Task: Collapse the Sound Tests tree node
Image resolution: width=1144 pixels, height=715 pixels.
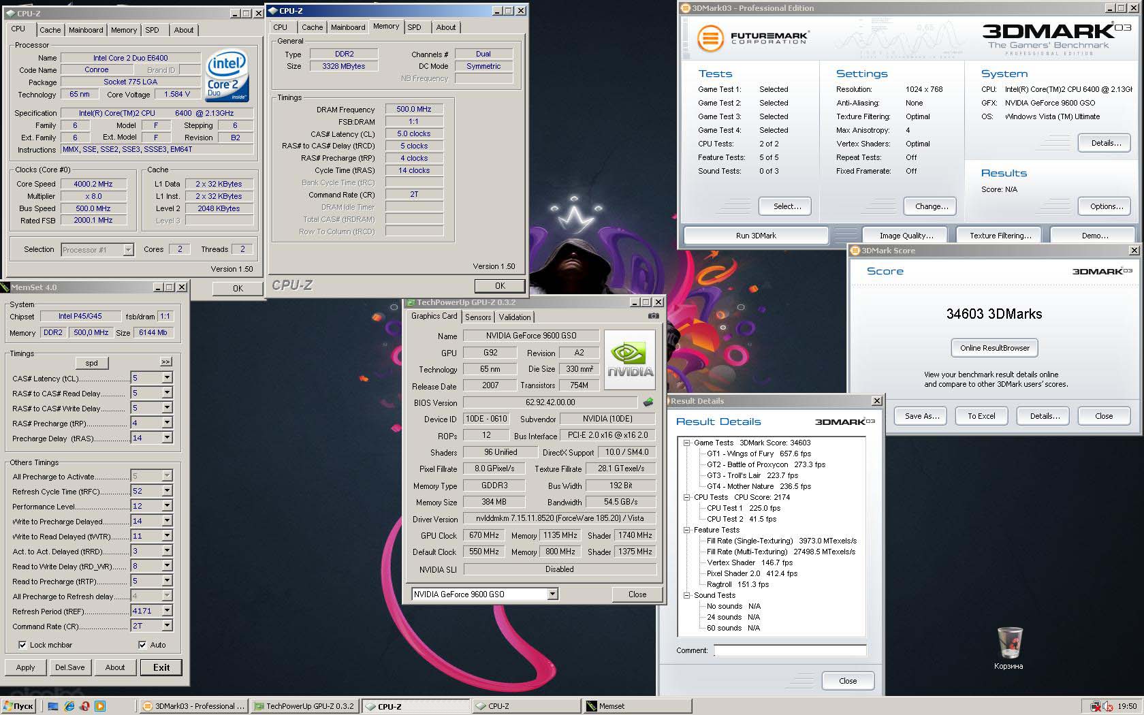Action: click(x=687, y=595)
